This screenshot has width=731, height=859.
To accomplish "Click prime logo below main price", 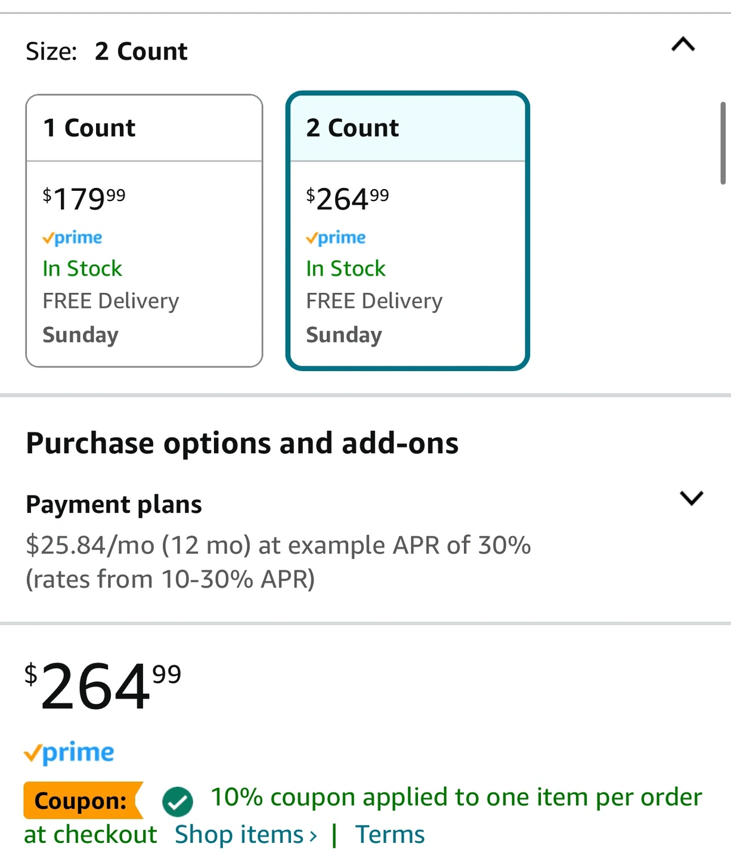I will point(69,753).
